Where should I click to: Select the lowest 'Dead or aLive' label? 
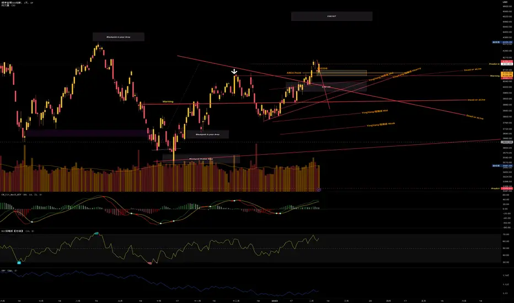475,117
